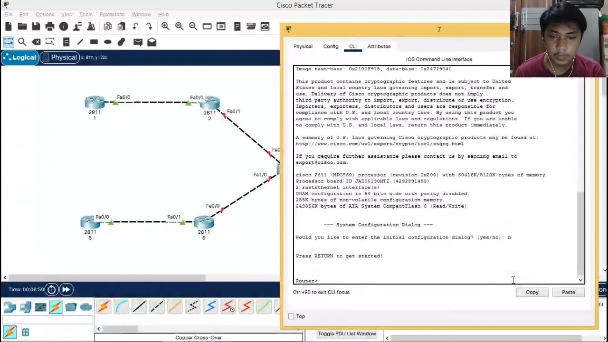This screenshot has height=342, width=608.
Task: Open Network Information with the info icon
Action: pyautogui.click(x=64, y=27)
